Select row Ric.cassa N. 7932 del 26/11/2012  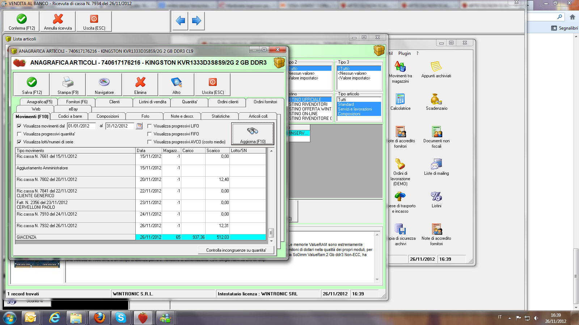pos(140,228)
